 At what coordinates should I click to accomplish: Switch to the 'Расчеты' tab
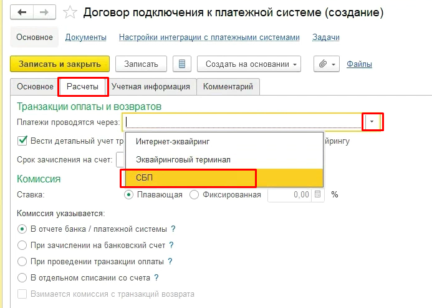tap(83, 87)
